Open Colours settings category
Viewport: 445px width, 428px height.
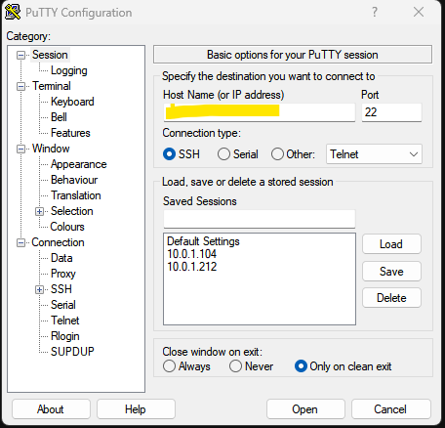[x=67, y=227]
